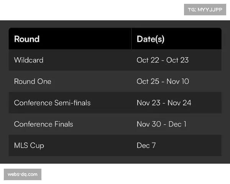Click the empty dark area below MLS Cup row
The width and height of the screenshot is (230, 184).
(x=115, y=161)
